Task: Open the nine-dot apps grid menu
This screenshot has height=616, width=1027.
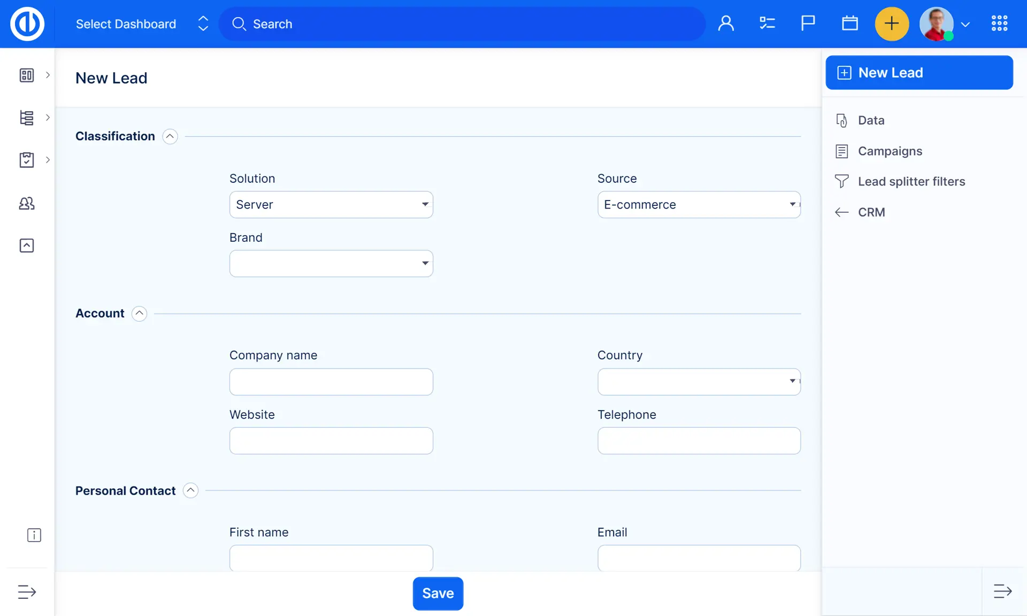Action: (x=999, y=24)
